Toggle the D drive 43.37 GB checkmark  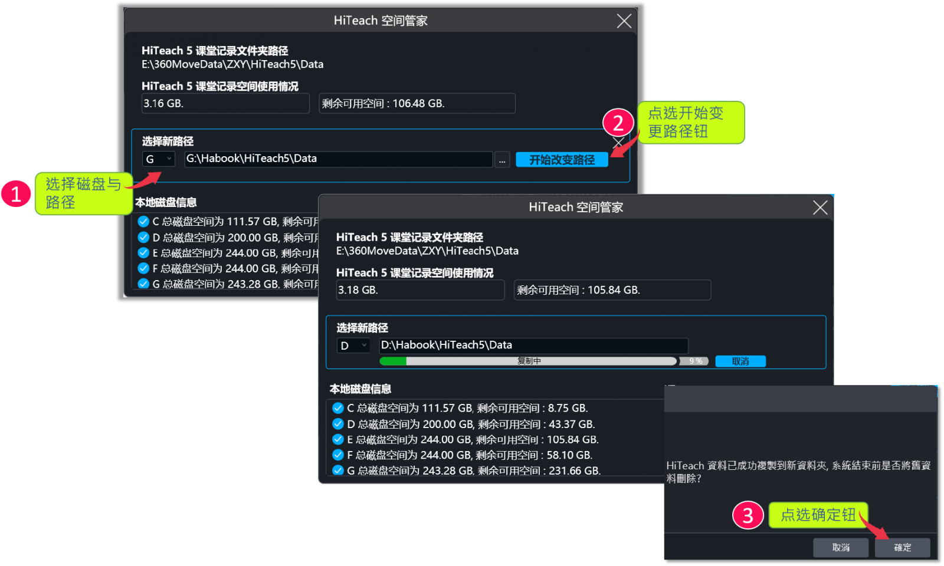(338, 424)
